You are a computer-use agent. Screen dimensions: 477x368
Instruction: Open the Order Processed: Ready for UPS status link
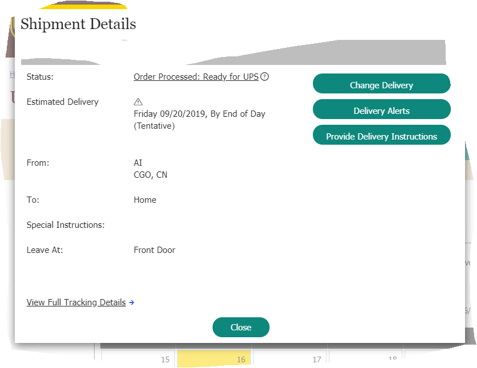point(196,77)
